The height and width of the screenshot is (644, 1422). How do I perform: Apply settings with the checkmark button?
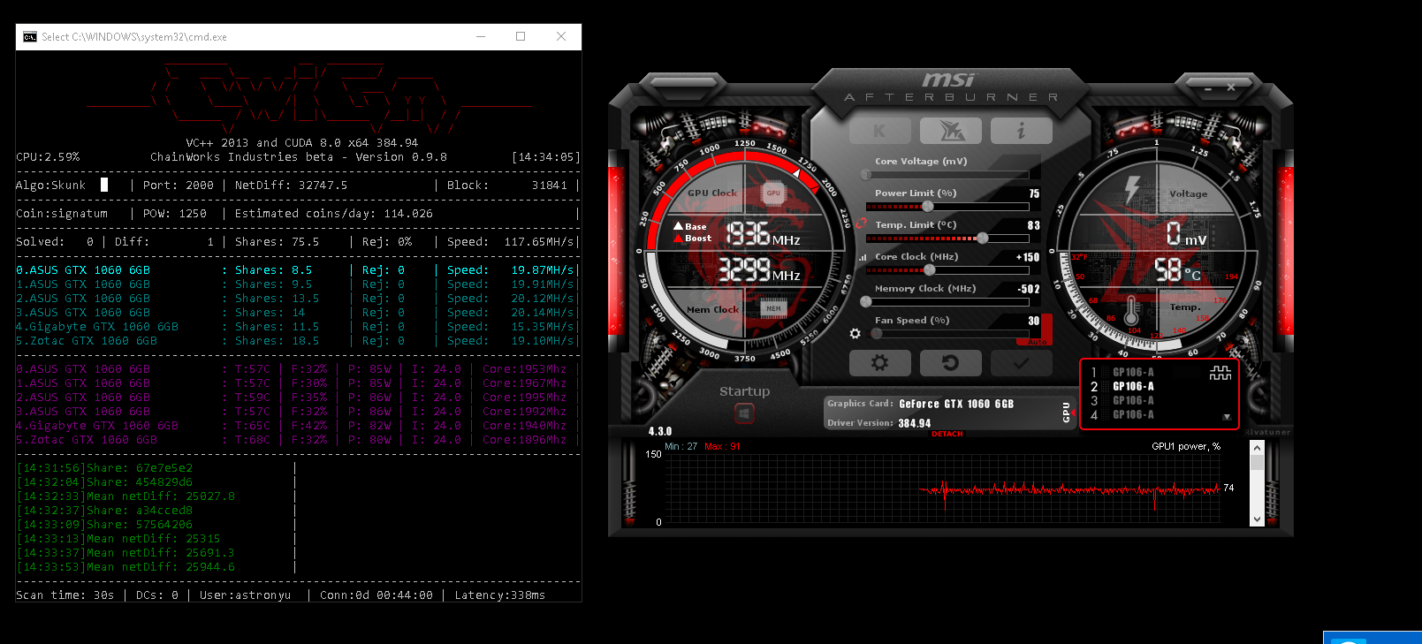point(1022,362)
